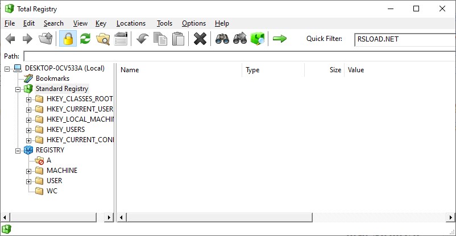Screen dimensions: 456x236
Task: Select the REGISTRY tree item
Action: (x=49, y=150)
